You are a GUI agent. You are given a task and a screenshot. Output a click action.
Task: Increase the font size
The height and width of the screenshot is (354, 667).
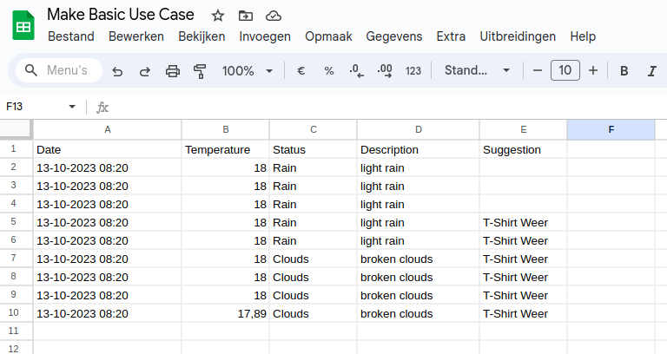(x=593, y=71)
